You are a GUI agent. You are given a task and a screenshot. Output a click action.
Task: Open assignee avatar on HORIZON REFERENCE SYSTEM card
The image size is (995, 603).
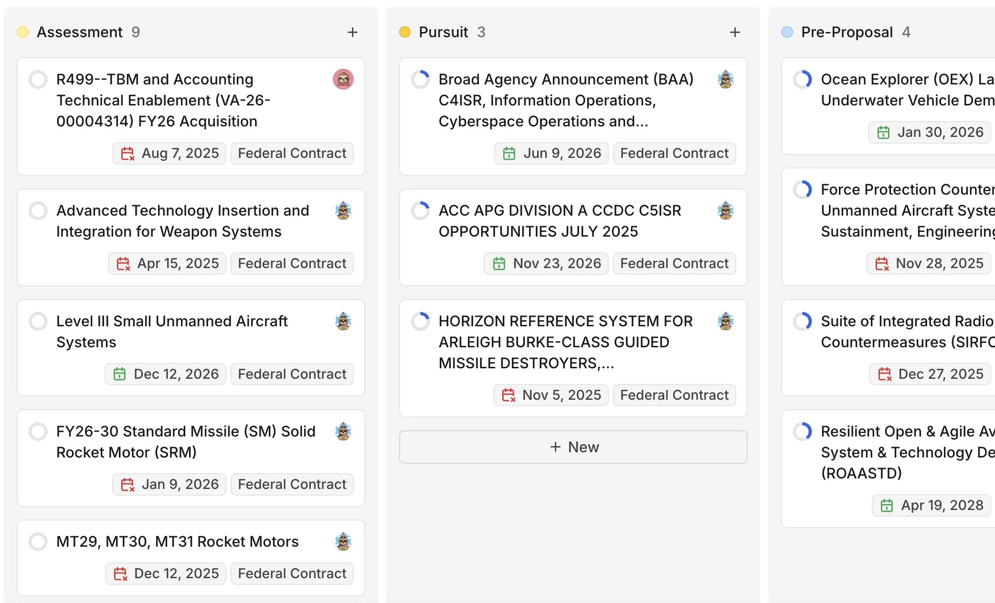(726, 321)
